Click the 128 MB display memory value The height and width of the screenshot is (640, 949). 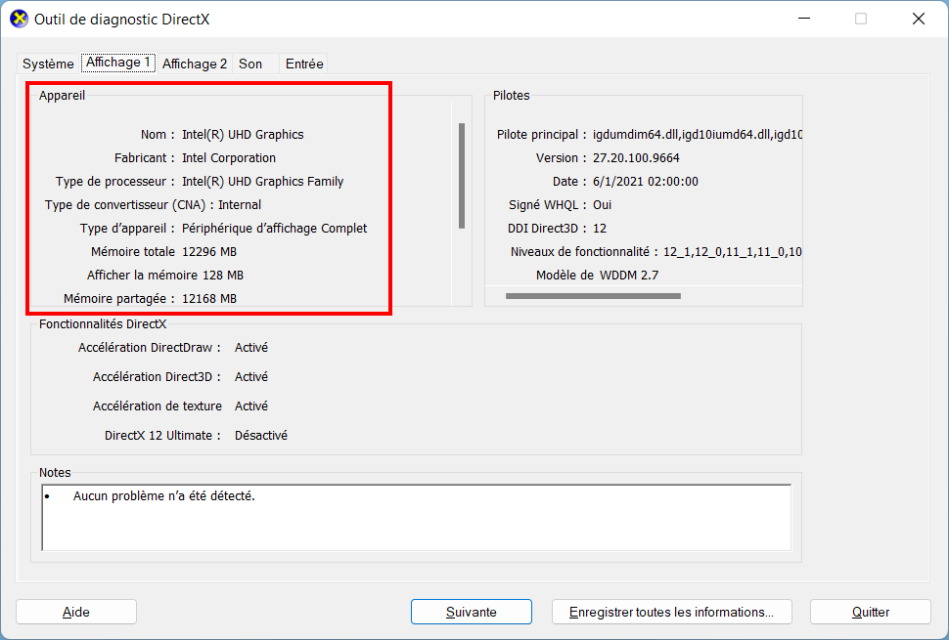pyautogui.click(x=223, y=276)
